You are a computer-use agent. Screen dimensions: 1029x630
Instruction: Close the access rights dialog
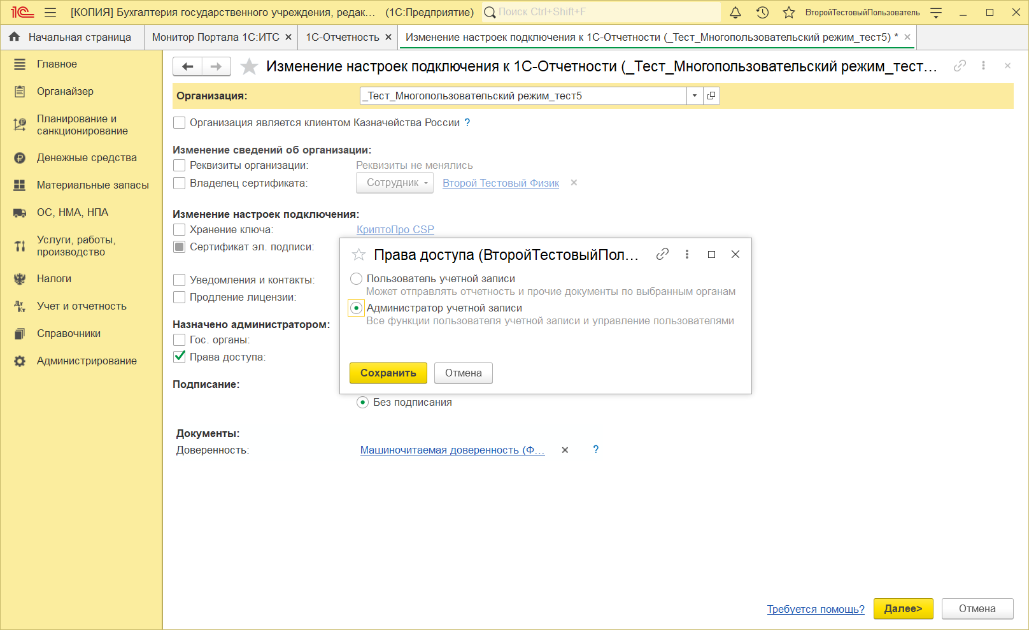tap(735, 254)
